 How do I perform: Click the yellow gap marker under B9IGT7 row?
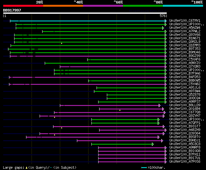[x=61, y=128]
